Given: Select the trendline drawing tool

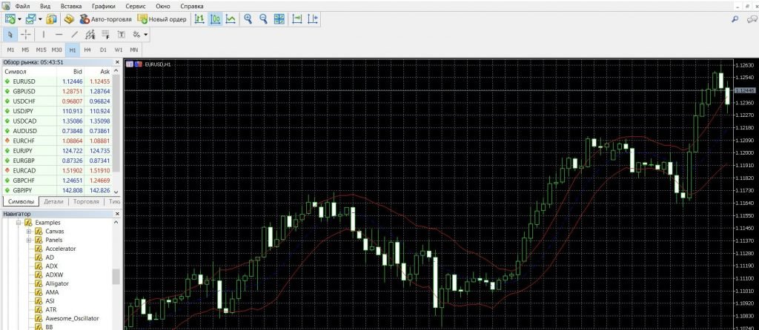Looking at the screenshot, I should [75, 35].
